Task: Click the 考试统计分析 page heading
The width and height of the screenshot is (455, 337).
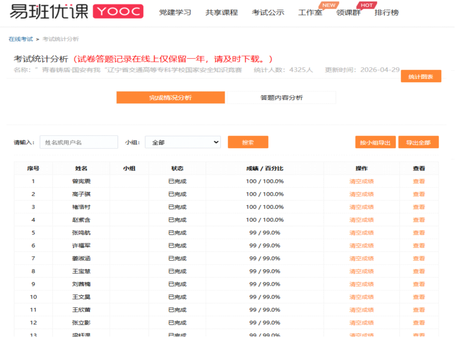Action: pyautogui.click(x=41, y=59)
